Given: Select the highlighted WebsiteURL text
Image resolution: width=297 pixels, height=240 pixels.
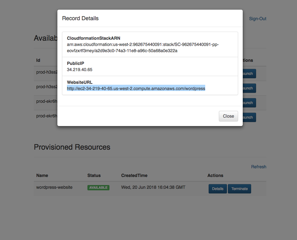Looking at the screenshot, I should pyautogui.click(x=136, y=88).
